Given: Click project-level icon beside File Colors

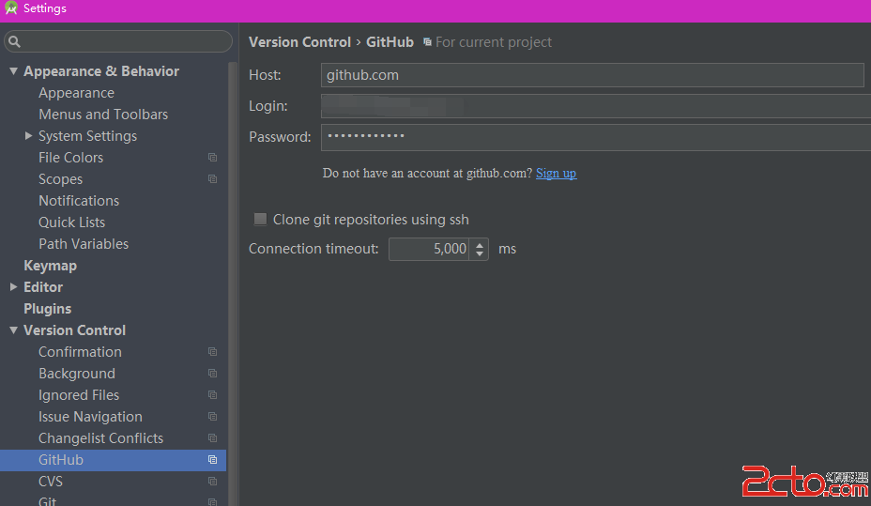Looking at the screenshot, I should pos(212,157).
